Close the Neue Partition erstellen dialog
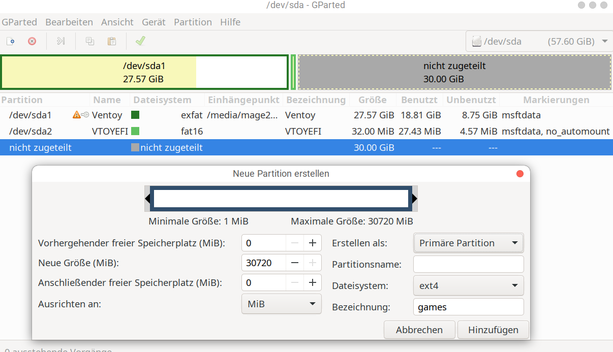The width and height of the screenshot is (613, 352). point(519,174)
